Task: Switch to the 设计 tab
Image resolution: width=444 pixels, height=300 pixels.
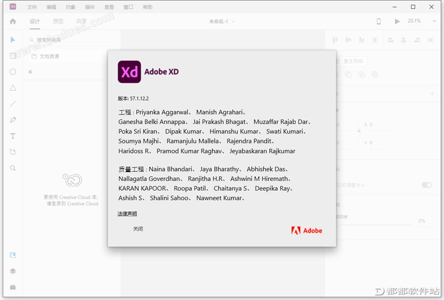Action: point(35,22)
